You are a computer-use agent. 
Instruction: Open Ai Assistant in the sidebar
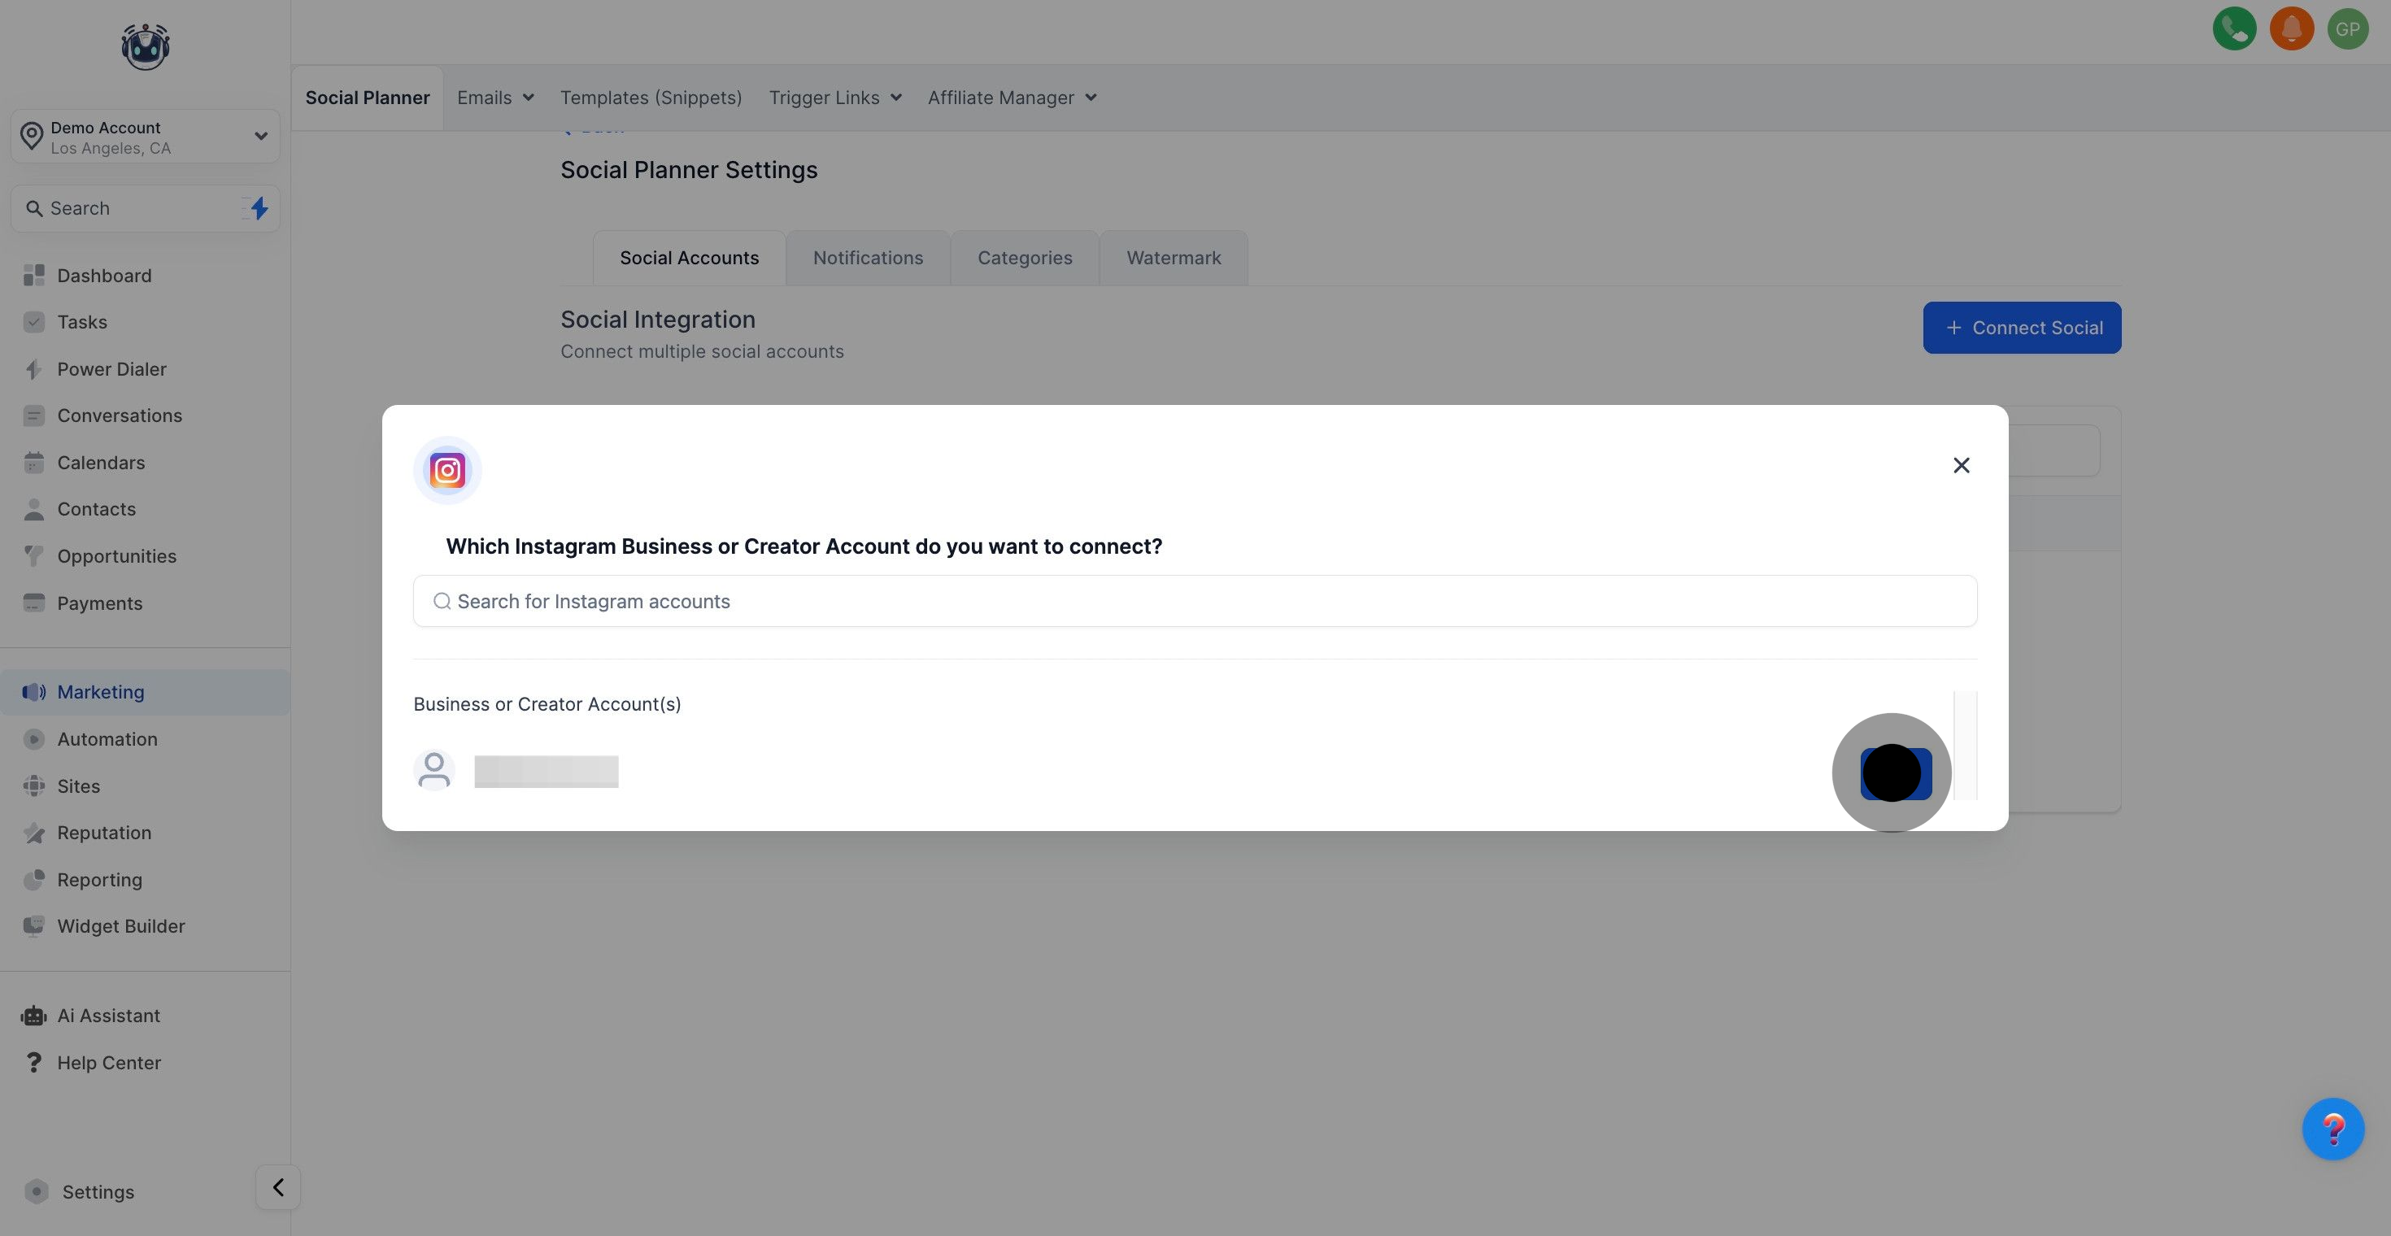click(x=107, y=1015)
